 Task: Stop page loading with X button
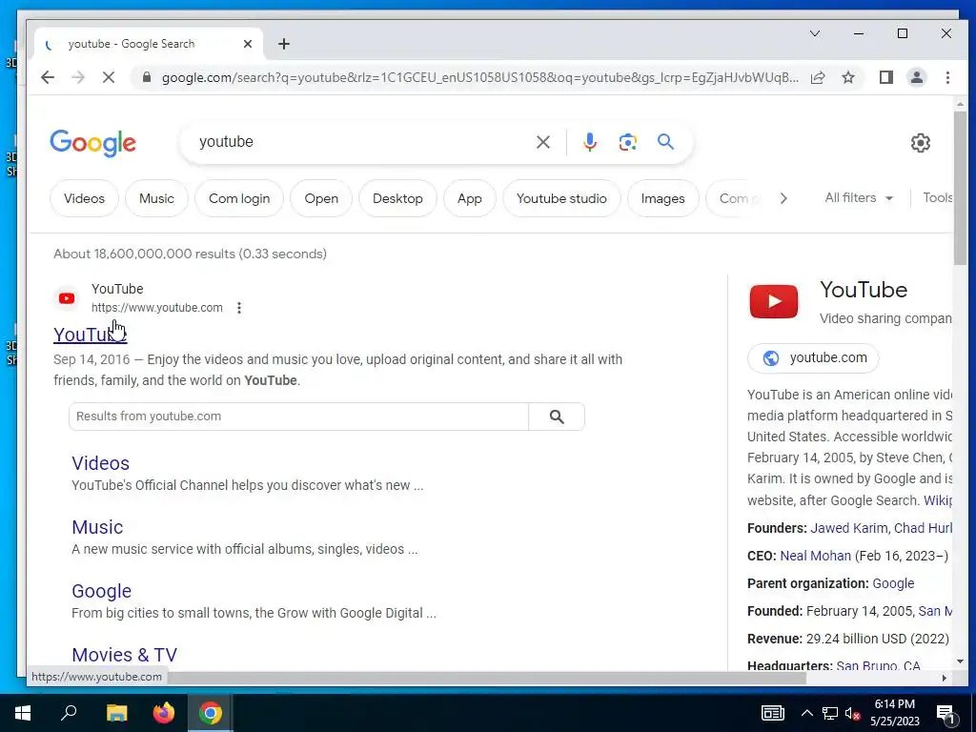tap(109, 77)
